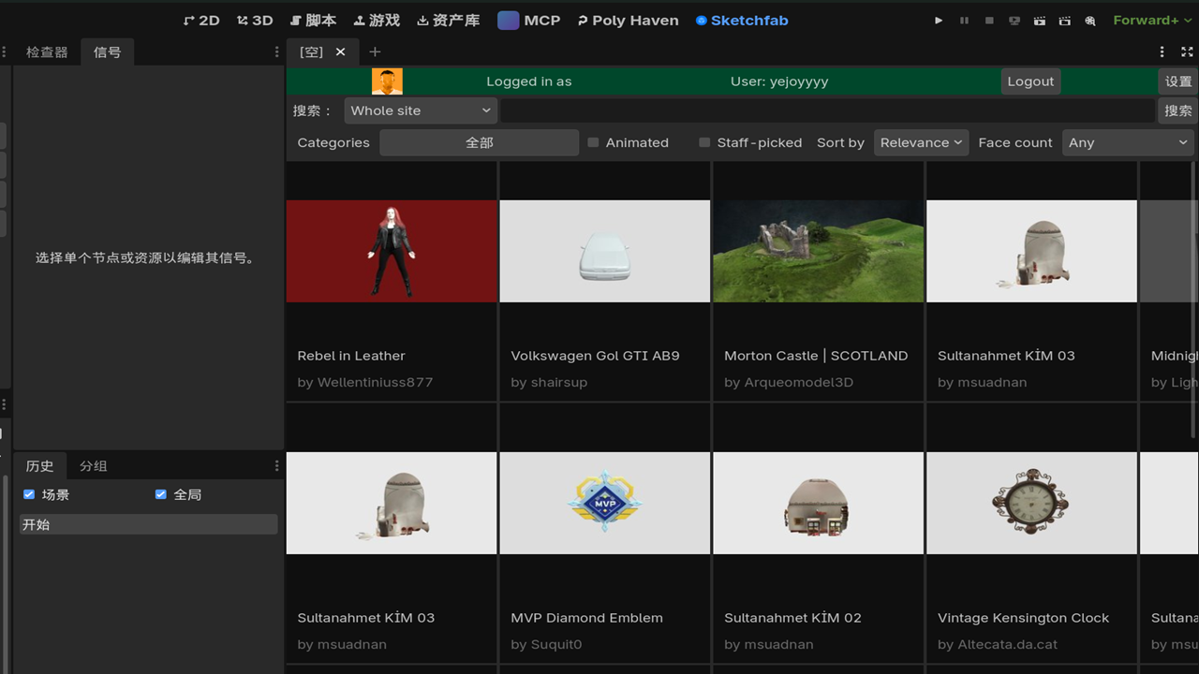The height and width of the screenshot is (674, 1199).
Task: Select the 开始 history entry
Action: tap(148, 524)
